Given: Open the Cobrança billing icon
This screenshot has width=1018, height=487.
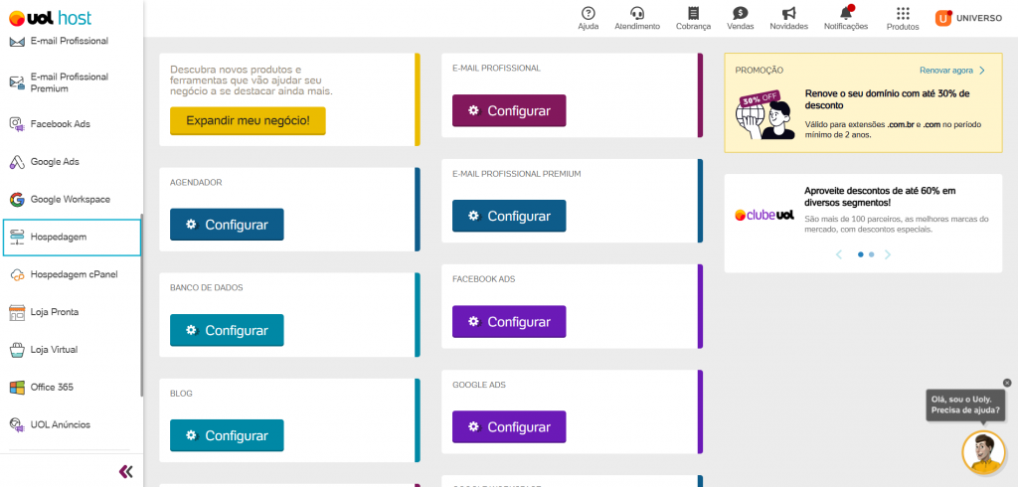Looking at the screenshot, I should tap(693, 14).
